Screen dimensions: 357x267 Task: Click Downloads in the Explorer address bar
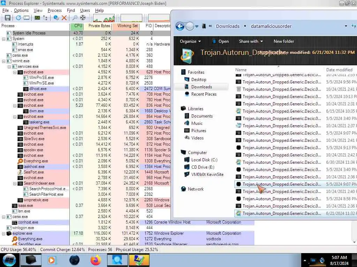click(228, 26)
